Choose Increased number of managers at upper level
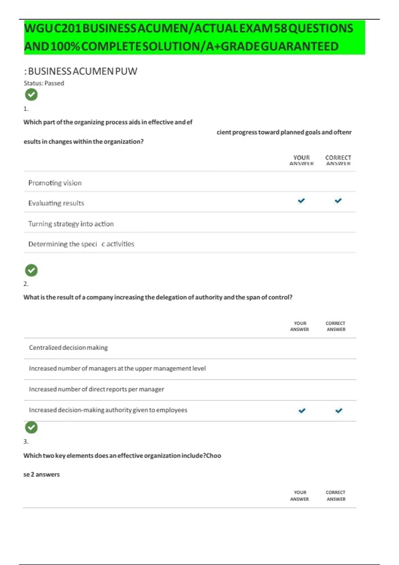Screen dimensions: 399x565 117,368
